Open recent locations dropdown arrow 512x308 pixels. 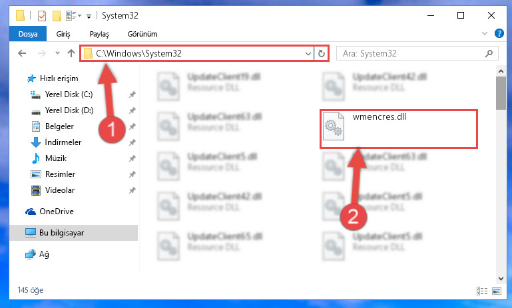click(x=57, y=53)
